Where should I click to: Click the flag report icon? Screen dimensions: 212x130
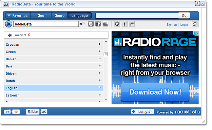[x=132, y=24]
